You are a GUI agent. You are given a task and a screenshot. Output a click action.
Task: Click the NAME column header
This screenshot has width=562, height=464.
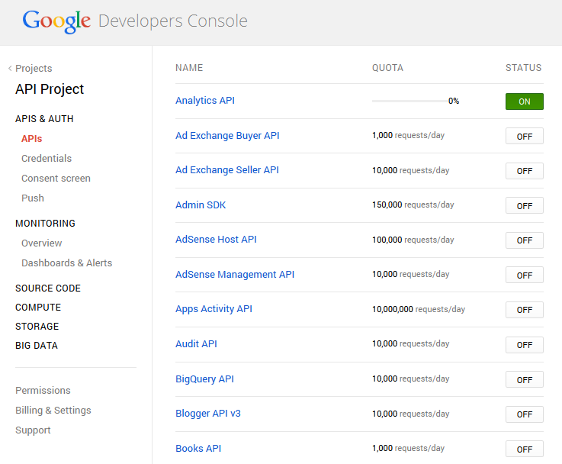(189, 68)
